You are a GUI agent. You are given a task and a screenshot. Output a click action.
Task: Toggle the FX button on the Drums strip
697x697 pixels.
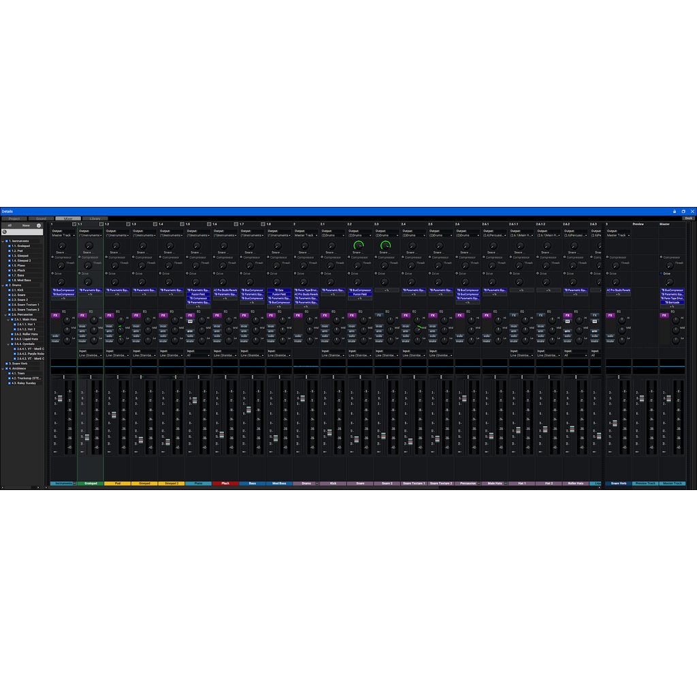coord(298,315)
